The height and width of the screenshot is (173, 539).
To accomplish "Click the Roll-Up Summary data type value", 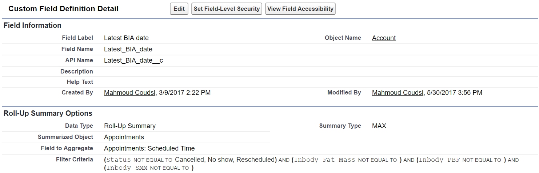I will (130, 126).
